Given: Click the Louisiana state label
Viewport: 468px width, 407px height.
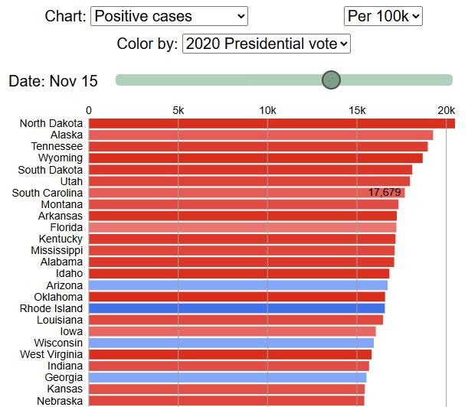Looking at the screenshot, I should click(x=61, y=319).
